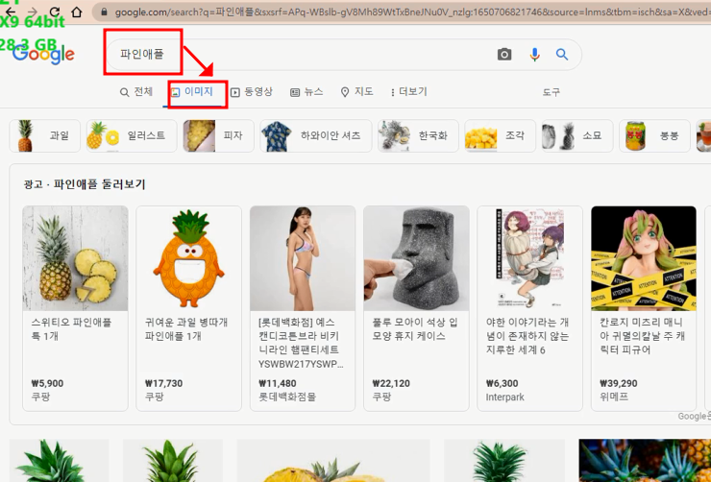This screenshot has height=482, width=711.
Task: Open the pineapple bottle opener product image
Action: pyautogui.click(x=188, y=258)
